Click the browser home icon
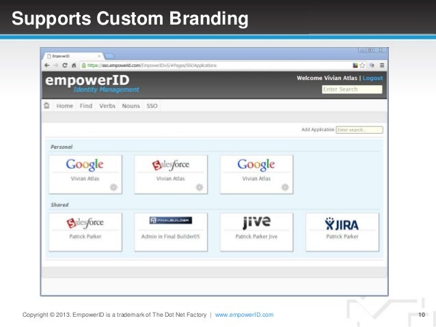 click(x=74, y=66)
